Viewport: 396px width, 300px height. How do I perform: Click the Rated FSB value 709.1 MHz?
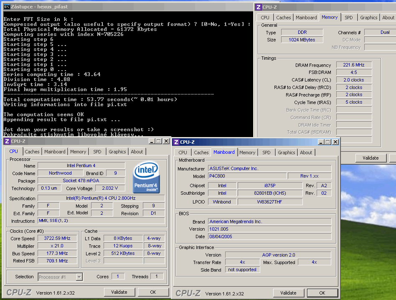57,261
